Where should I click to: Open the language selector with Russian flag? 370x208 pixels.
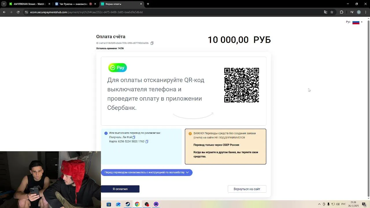[x=354, y=22]
